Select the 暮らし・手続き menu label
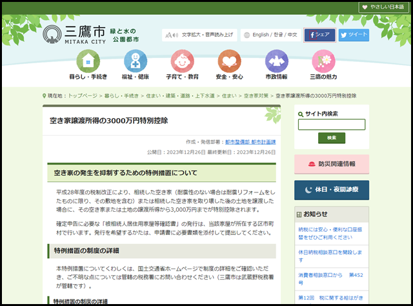The image size is (413, 306). [x=88, y=77]
